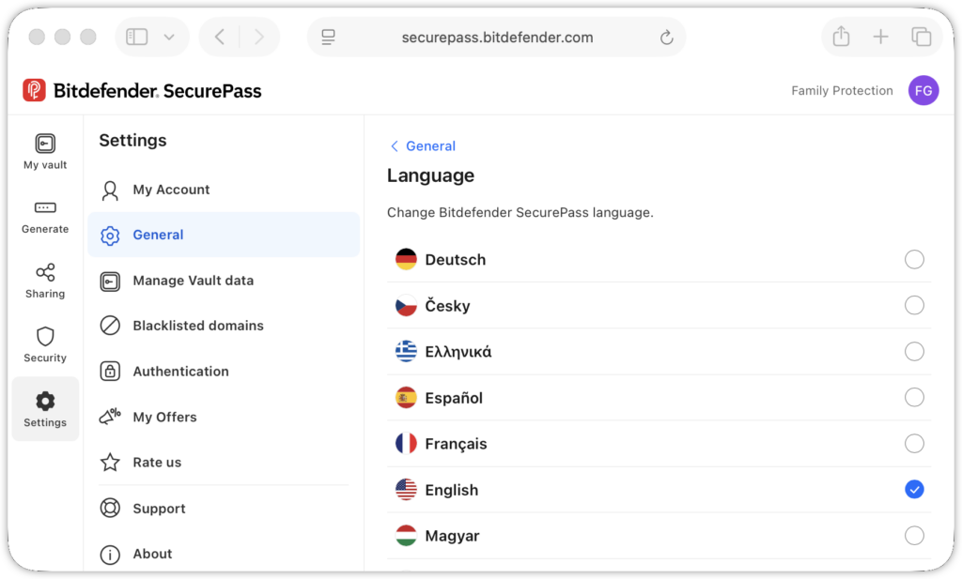The height and width of the screenshot is (579, 962).
Task: Click the Bitdefender SecurePass red logo
Action: (x=34, y=91)
